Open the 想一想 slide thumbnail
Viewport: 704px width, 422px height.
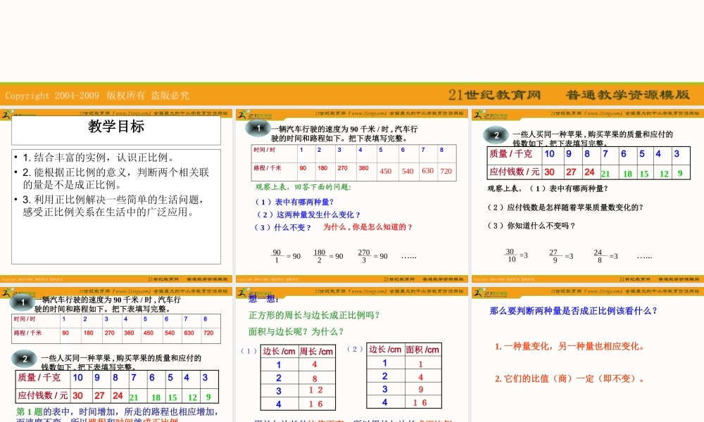click(352, 354)
